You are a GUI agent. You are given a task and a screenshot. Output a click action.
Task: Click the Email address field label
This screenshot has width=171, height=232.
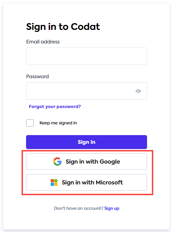(43, 42)
